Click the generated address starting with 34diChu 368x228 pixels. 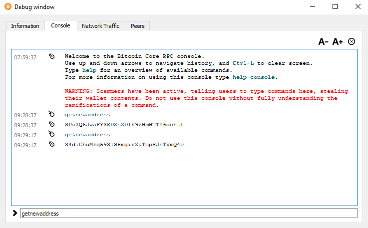[x=124, y=145]
